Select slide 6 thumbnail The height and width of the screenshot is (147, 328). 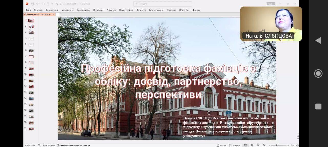point(31,51)
